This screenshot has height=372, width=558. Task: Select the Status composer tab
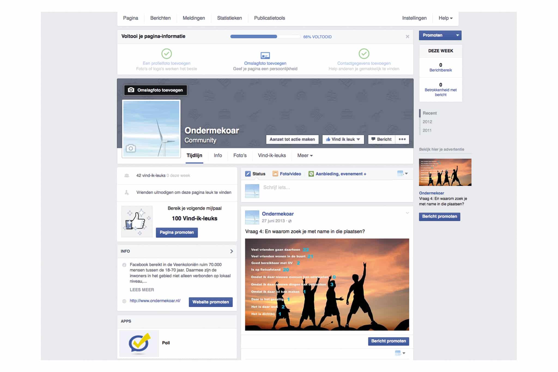coord(255,174)
